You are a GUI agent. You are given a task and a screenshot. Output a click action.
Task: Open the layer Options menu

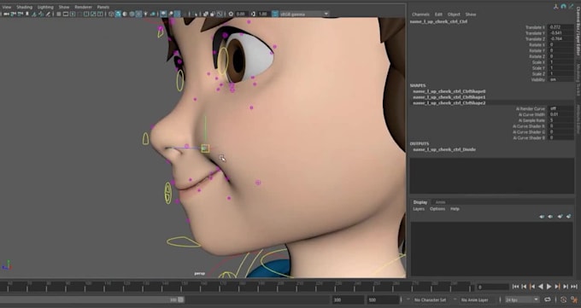point(437,209)
